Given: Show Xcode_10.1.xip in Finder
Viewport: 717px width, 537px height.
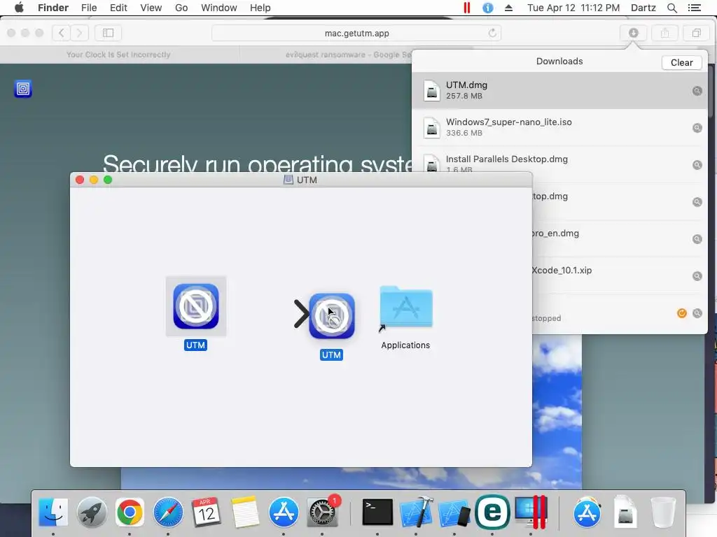Looking at the screenshot, I should pos(697,275).
